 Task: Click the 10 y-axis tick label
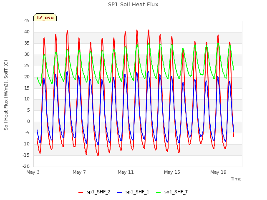[27, 99]
